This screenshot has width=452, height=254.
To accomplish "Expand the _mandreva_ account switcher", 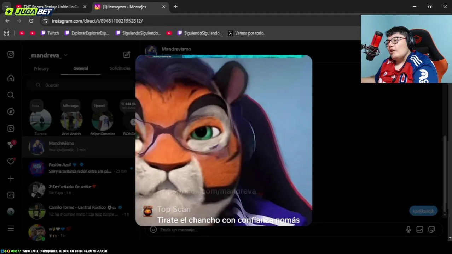I will (48, 55).
